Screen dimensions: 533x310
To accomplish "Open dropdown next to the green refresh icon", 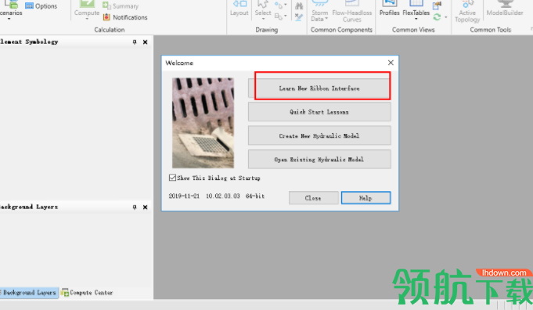I will pos(445,17).
